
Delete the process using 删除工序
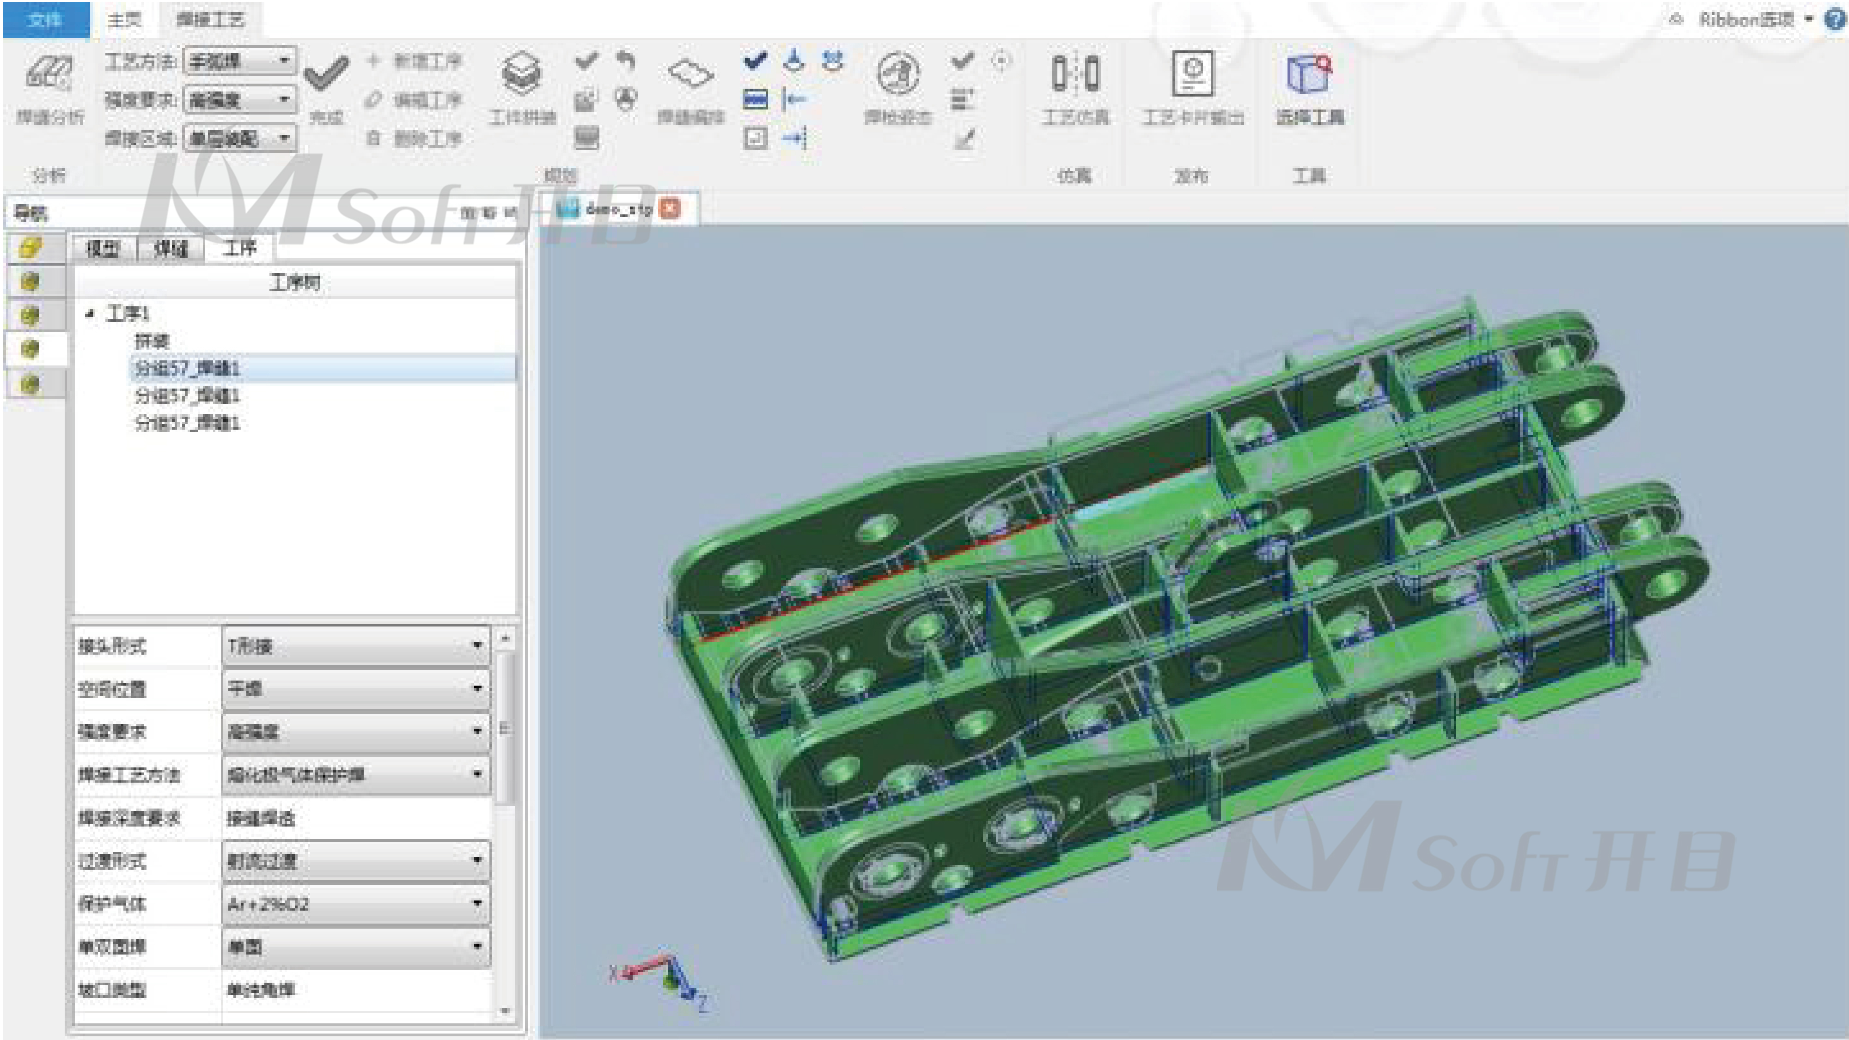(414, 138)
